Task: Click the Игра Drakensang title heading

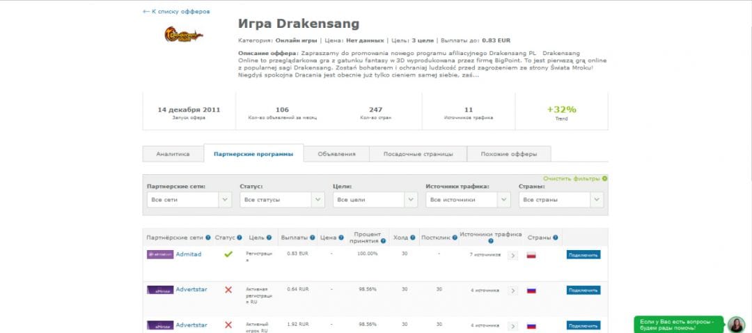Action: pyautogui.click(x=298, y=24)
